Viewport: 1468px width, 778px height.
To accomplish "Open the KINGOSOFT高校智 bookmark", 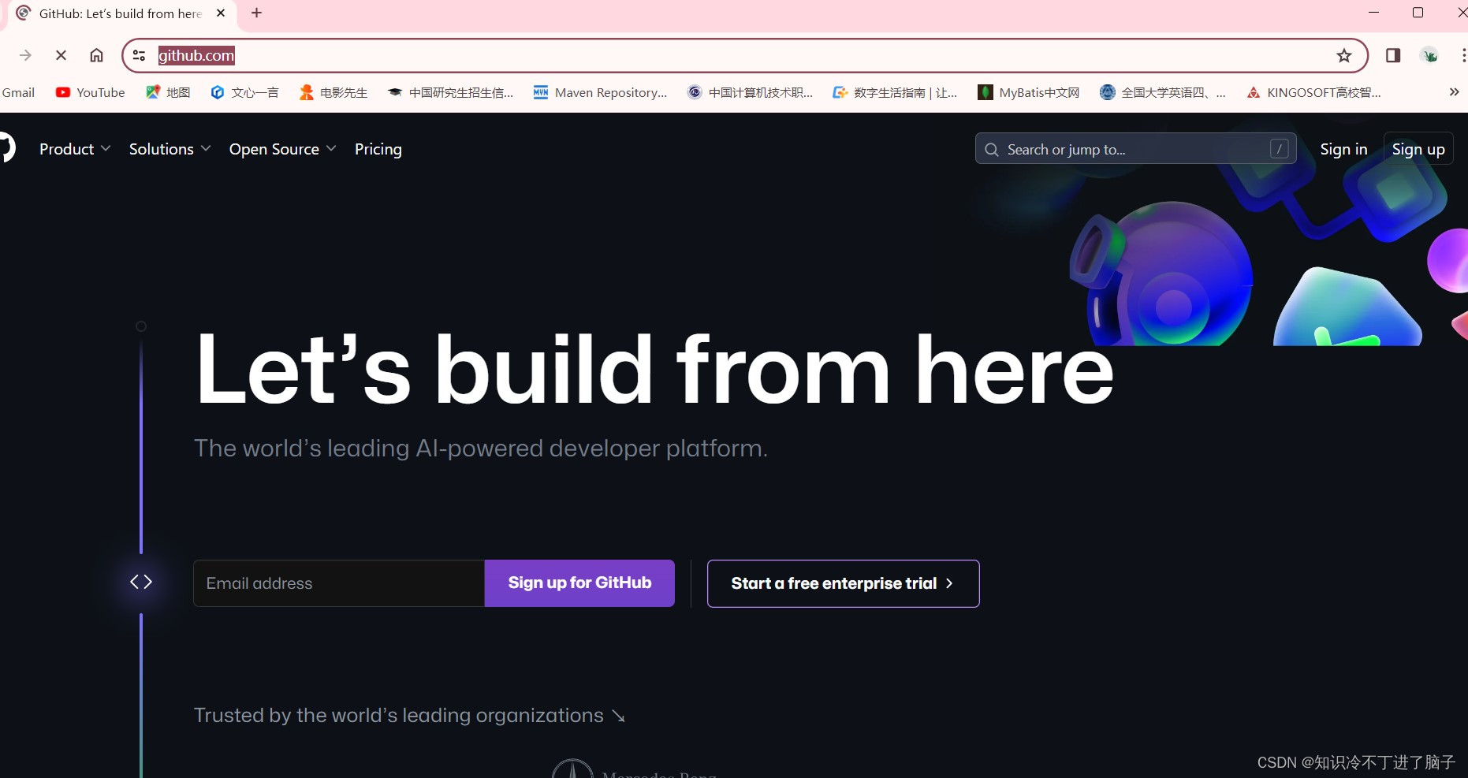I will coord(1313,92).
